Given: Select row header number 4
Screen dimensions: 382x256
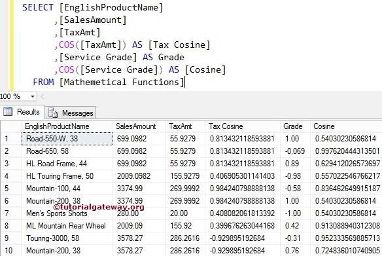Looking at the screenshot, I should 10,176.
